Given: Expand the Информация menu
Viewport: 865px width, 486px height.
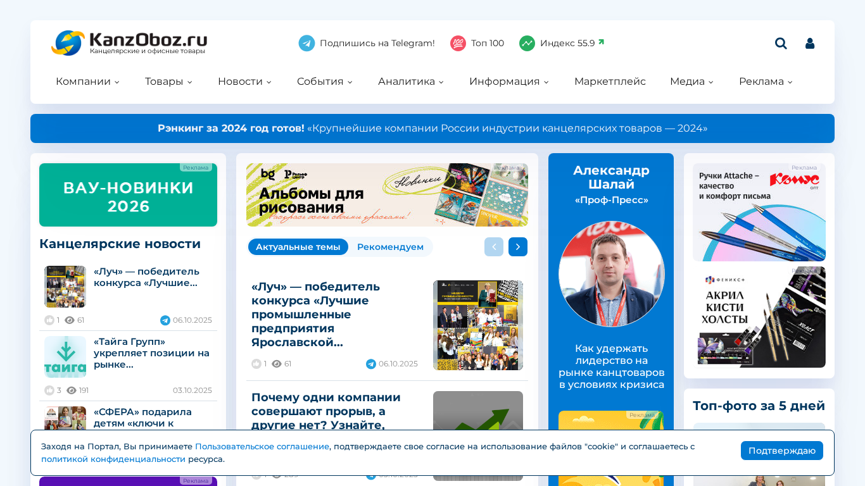Looking at the screenshot, I should [509, 81].
